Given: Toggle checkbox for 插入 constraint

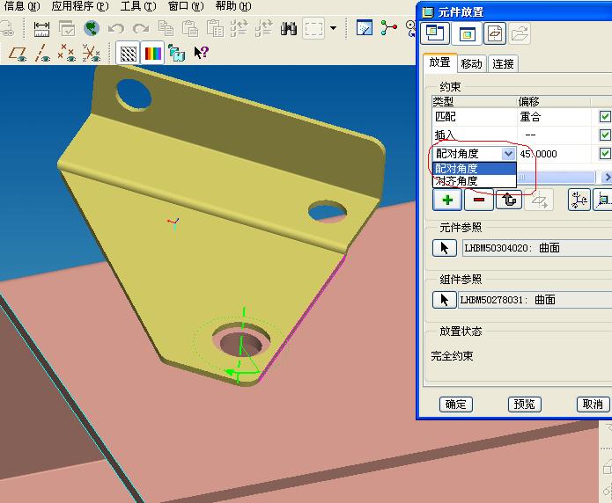Looking at the screenshot, I should [x=605, y=135].
